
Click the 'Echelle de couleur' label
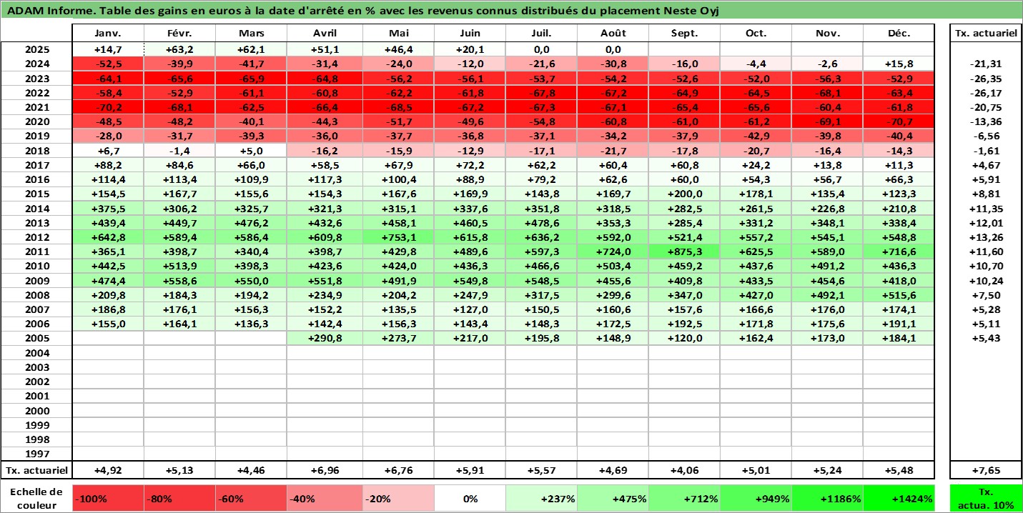[36, 499]
